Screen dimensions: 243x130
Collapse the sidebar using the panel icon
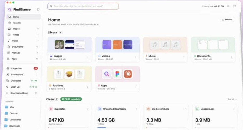(x=38, y=9)
